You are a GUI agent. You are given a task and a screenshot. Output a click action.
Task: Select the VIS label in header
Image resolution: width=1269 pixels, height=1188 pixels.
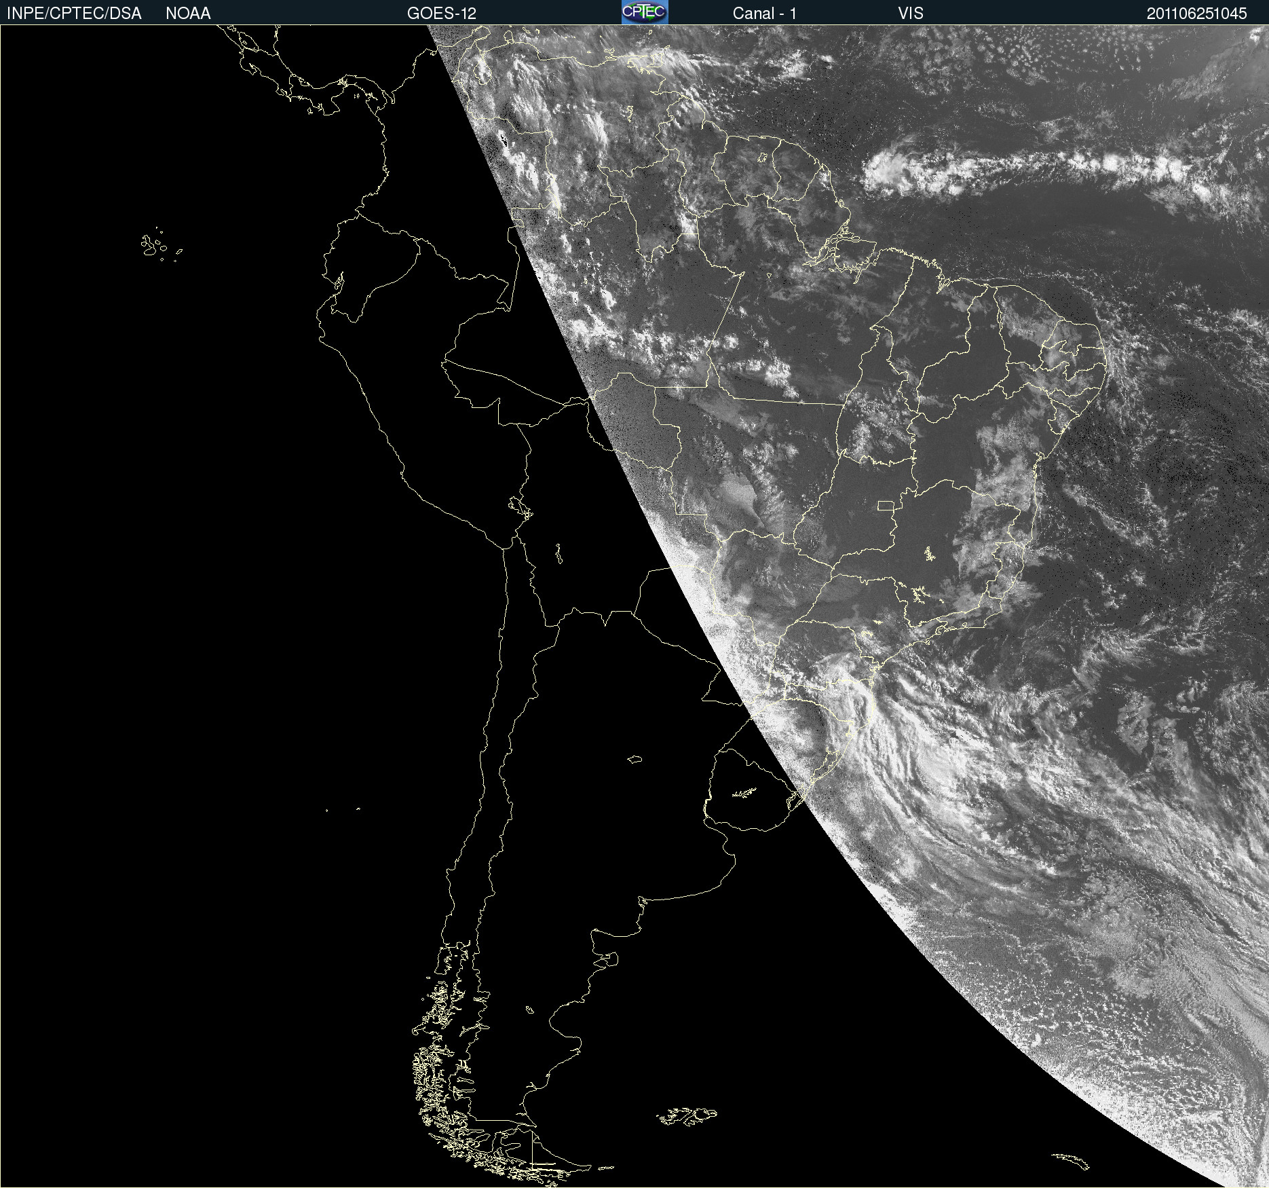pos(910,14)
